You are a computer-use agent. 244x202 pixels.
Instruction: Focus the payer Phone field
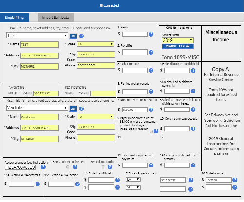[x=96, y=65]
